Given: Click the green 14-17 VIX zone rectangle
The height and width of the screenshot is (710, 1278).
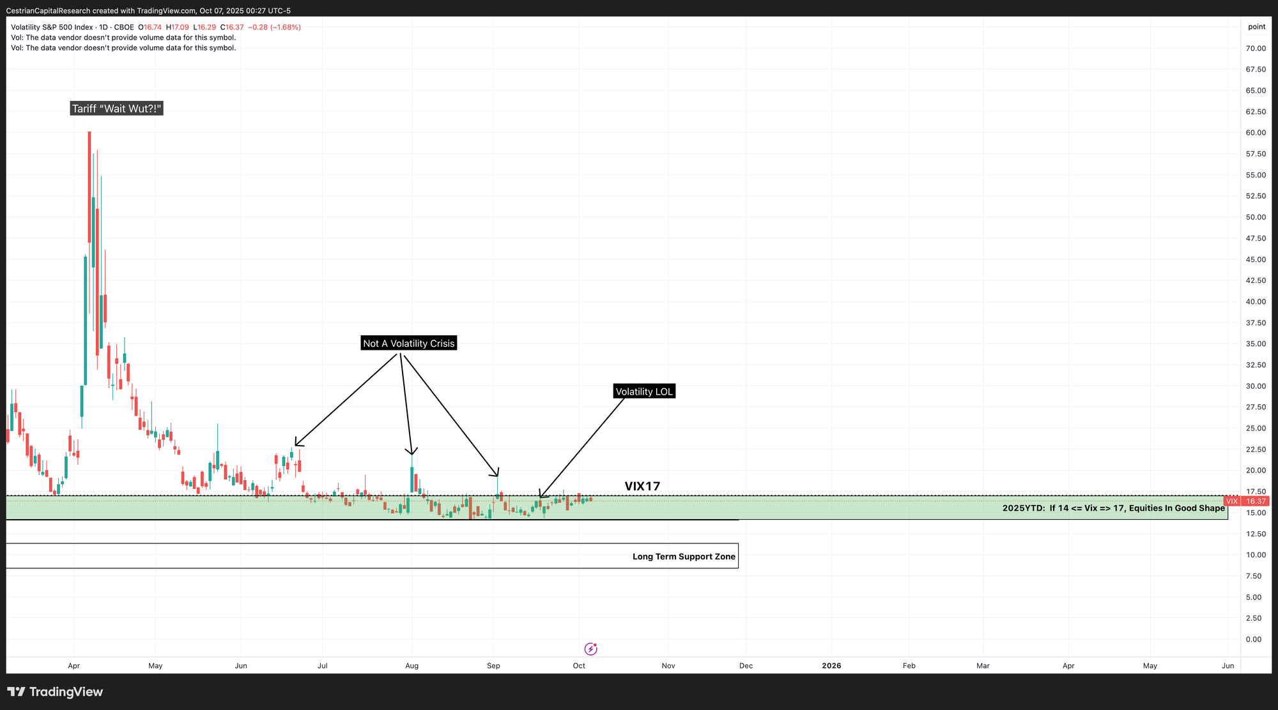Looking at the screenshot, I should tap(831, 511).
